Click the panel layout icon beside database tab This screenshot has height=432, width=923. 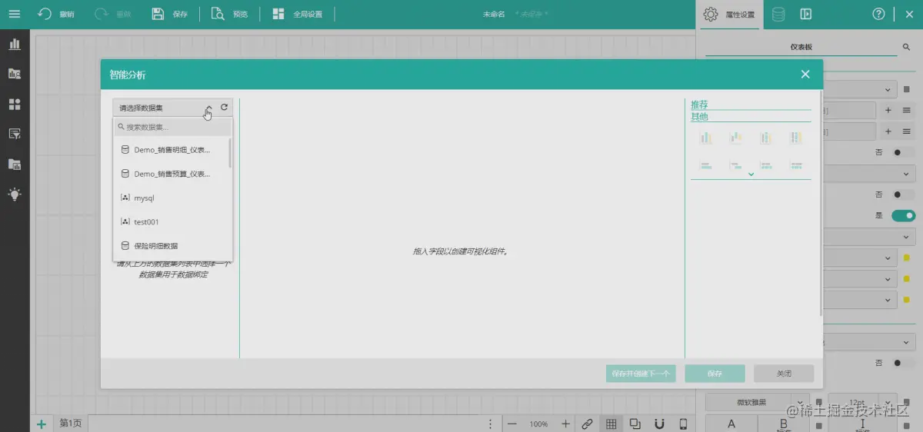[x=806, y=14]
